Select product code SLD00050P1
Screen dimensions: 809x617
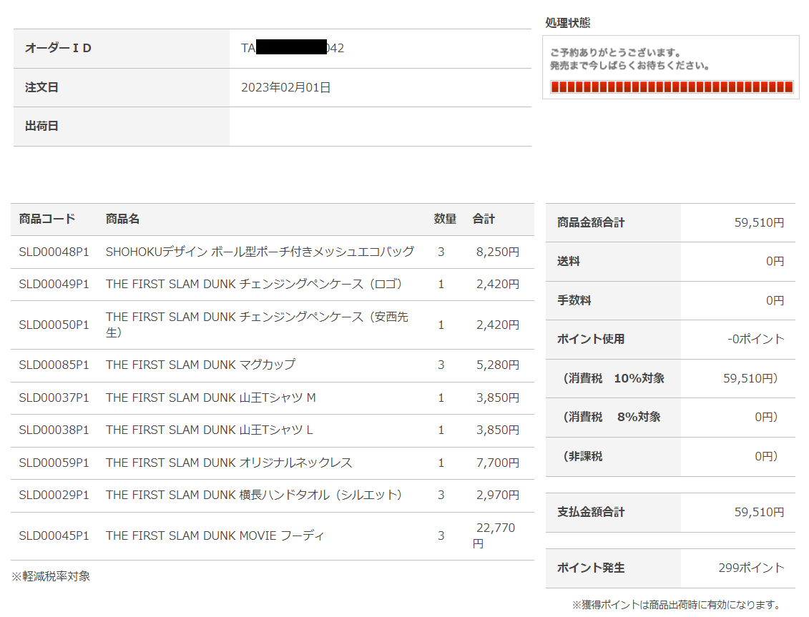54,325
